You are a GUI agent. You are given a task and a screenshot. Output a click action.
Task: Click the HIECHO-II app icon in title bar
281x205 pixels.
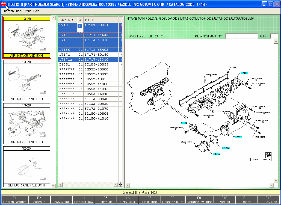pyautogui.click(x=4, y=4)
